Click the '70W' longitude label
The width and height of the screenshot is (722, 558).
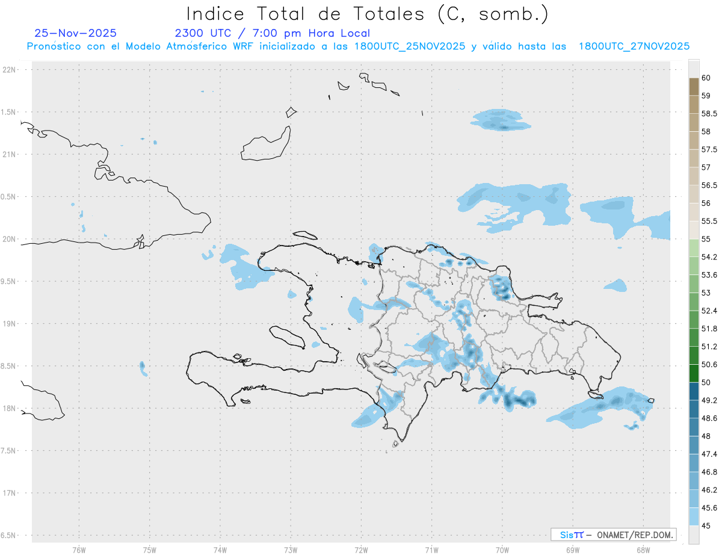(x=502, y=549)
